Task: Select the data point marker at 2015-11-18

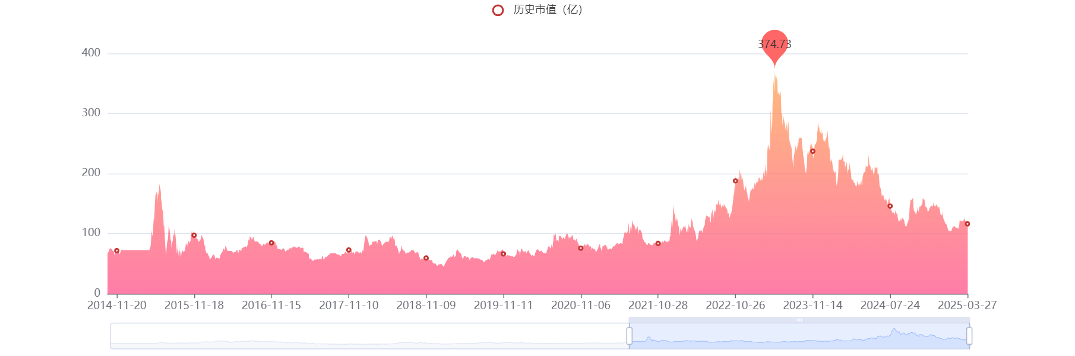Action: tap(194, 236)
